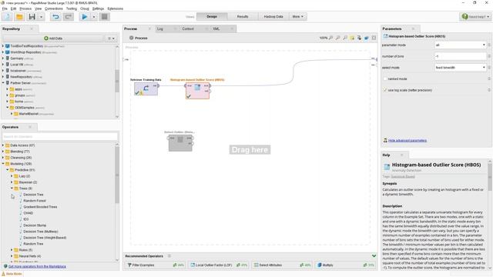Screen dimensions: 493x277
Task: Expand the Germany repository
Action: 3,58
